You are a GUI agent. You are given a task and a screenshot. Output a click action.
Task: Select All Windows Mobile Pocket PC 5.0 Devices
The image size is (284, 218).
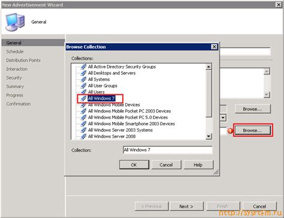click(128, 117)
